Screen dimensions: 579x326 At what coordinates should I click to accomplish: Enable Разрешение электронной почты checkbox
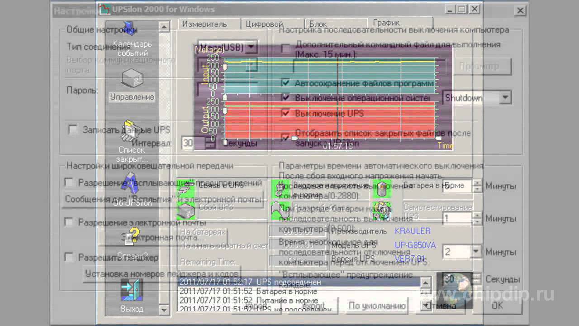pyautogui.click(x=69, y=222)
